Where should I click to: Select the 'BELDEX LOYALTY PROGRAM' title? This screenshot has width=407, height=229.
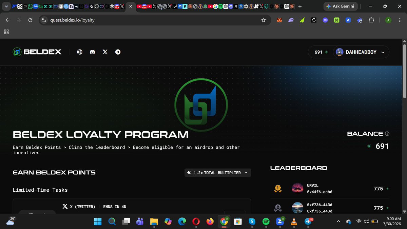point(100,135)
